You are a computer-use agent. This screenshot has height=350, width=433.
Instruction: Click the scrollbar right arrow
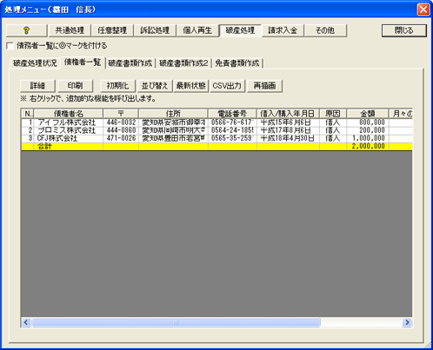pyautogui.click(x=407, y=322)
